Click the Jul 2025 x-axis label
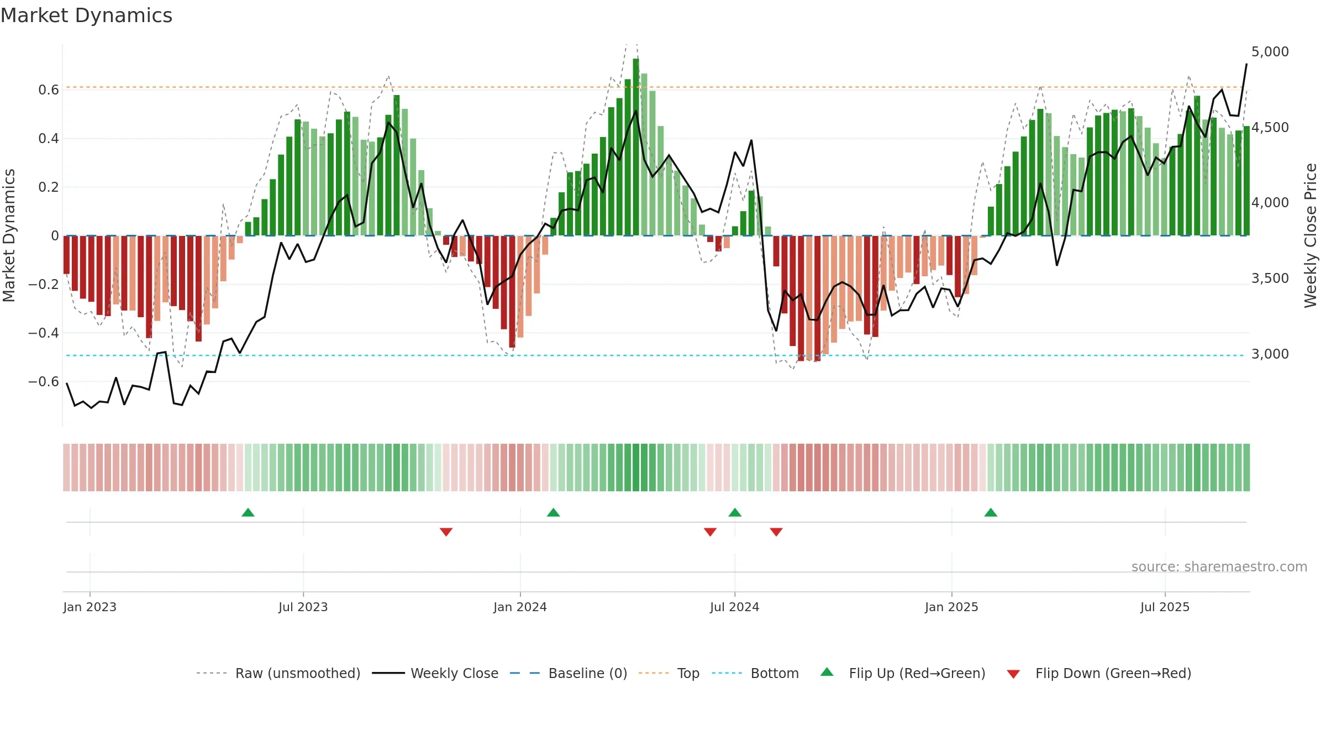Screen dimensions: 1326x746 coord(1165,607)
